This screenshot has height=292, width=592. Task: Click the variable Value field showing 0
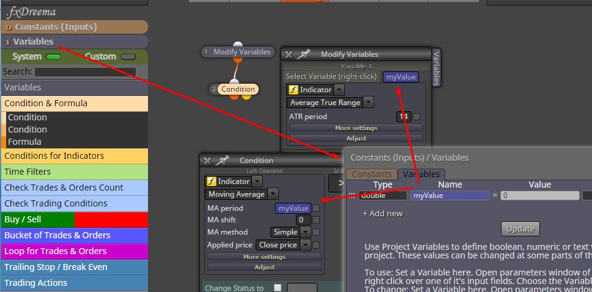pos(539,195)
